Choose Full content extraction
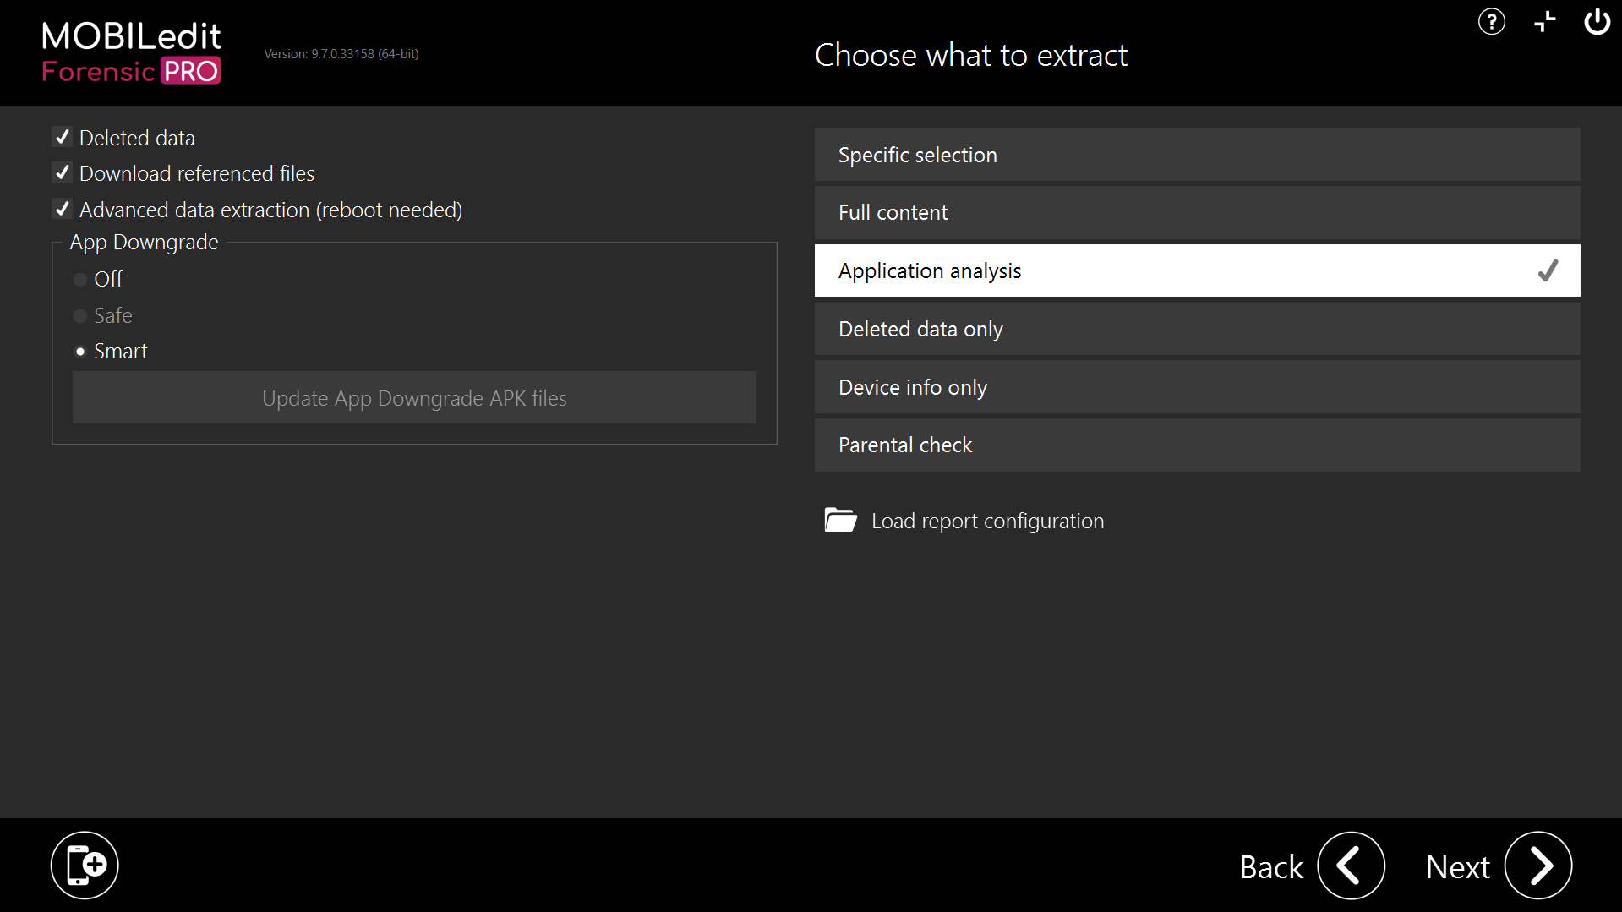This screenshot has height=912, width=1622. [1196, 213]
